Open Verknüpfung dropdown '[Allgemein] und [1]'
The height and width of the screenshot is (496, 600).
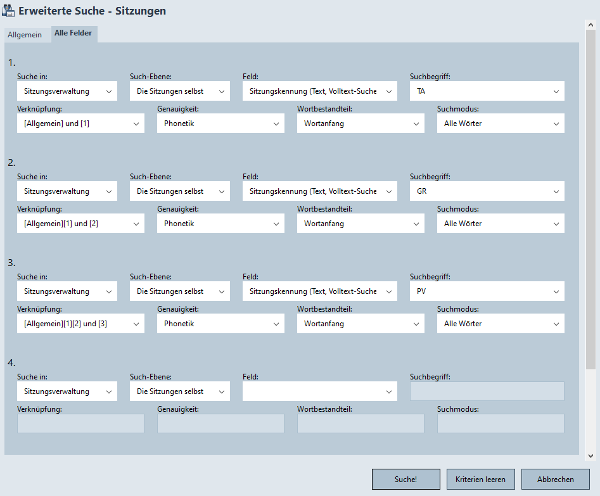point(80,124)
